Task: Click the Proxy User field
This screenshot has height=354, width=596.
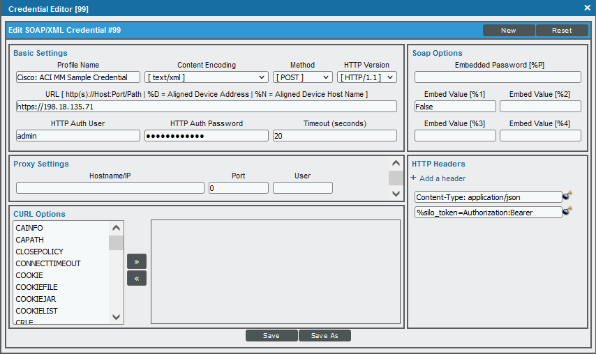Action: [303, 188]
